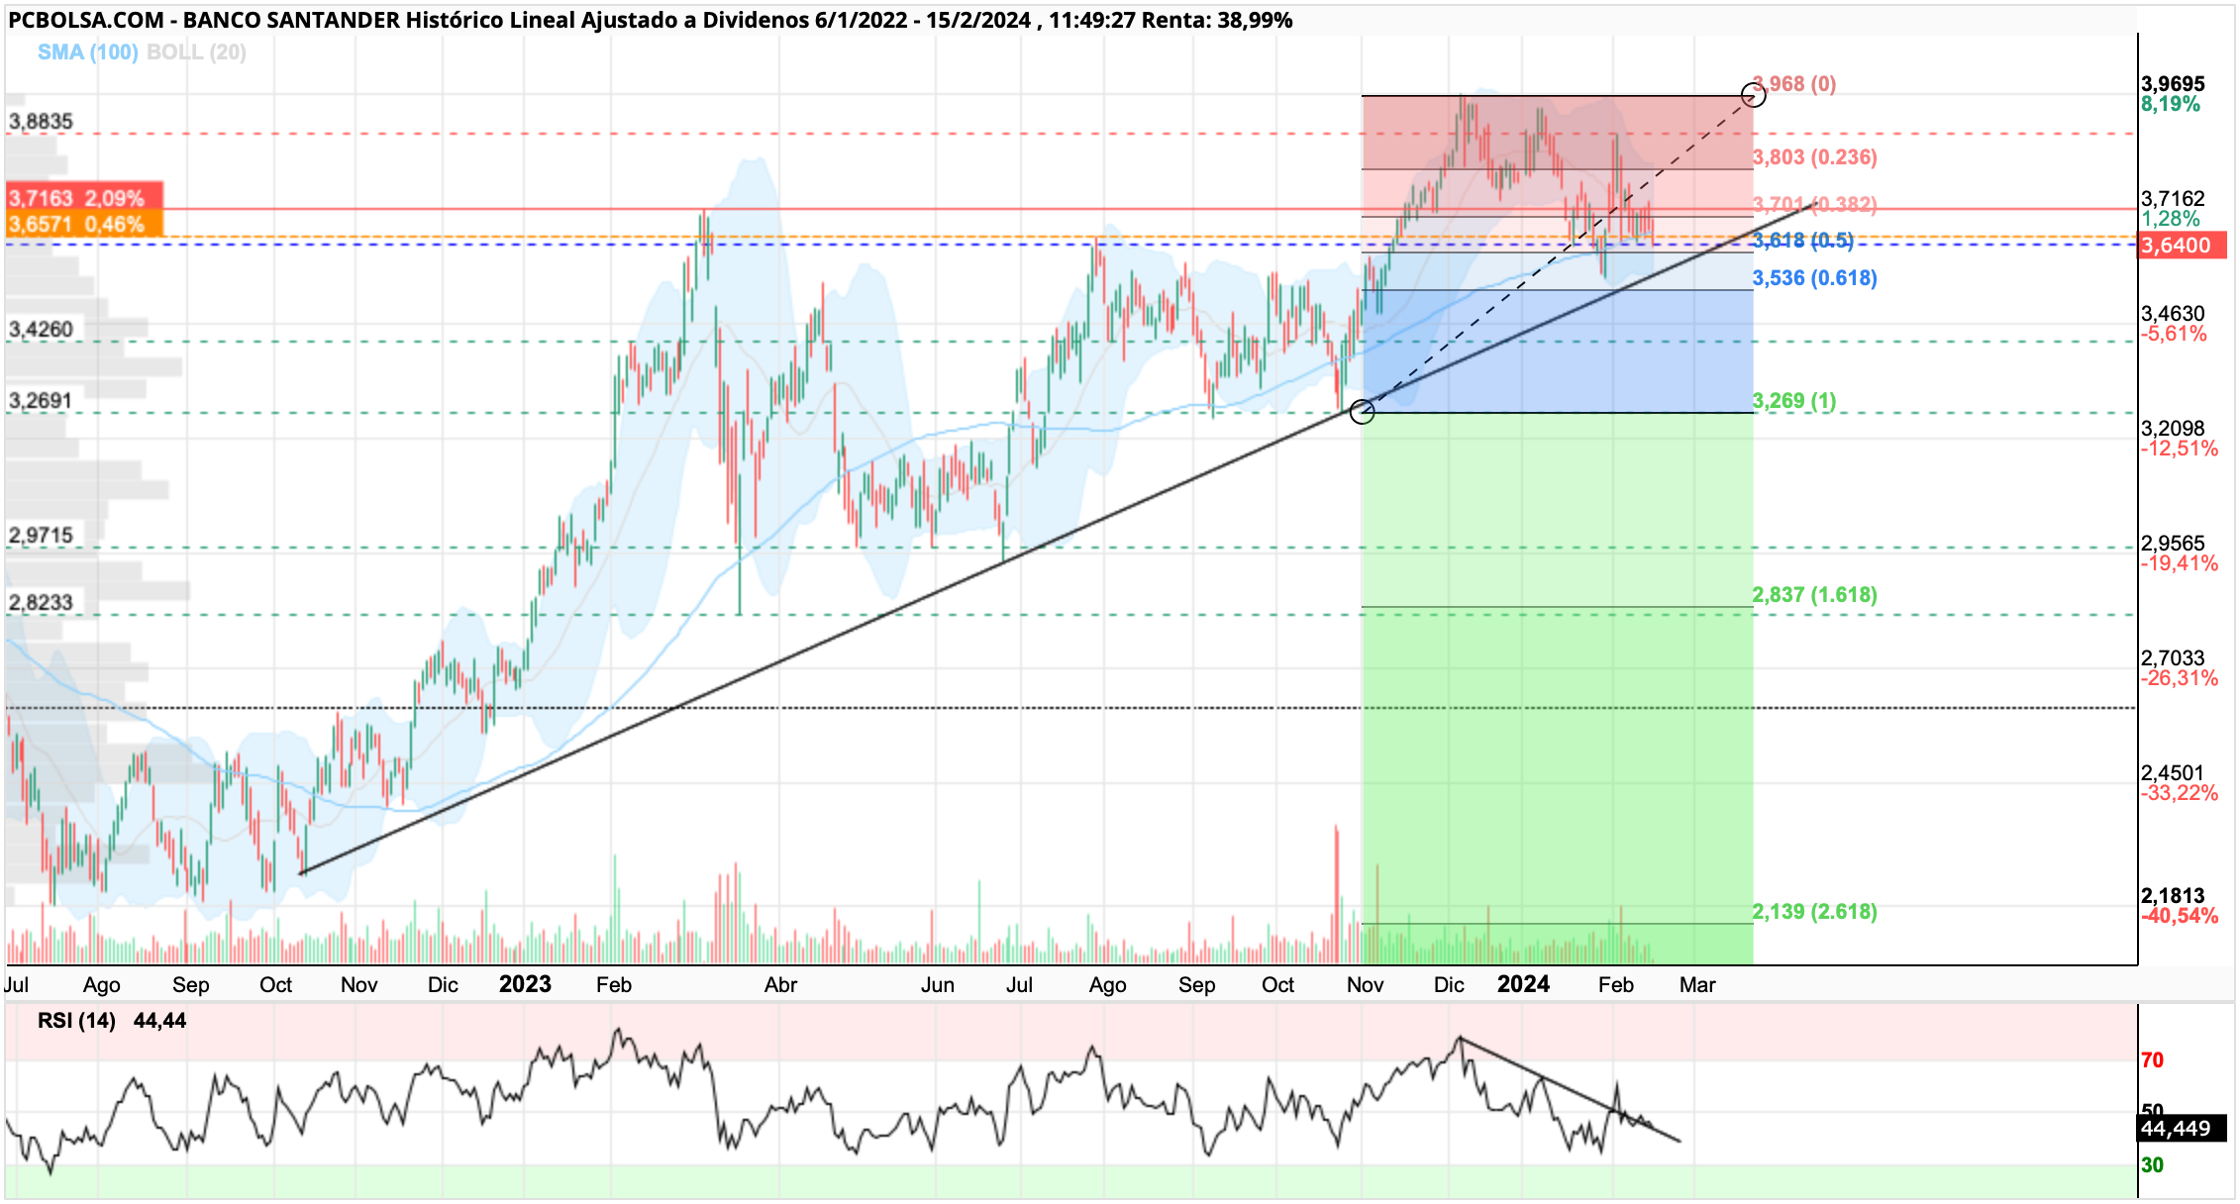This screenshot has width=2240, height=1204.
Task: Click the -5,61% axis percentage
Action: coord(2174,334)
